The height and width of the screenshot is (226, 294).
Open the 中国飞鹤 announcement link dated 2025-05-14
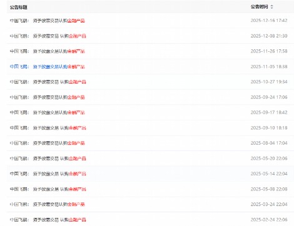pyautogui.click(x=48, y=174)
